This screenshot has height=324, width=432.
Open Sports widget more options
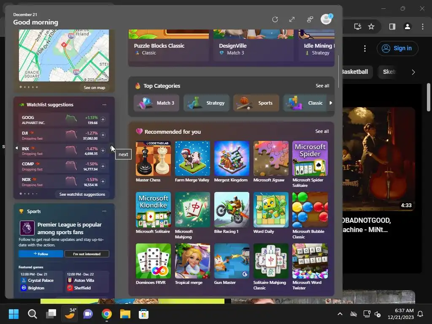pyautogui.click(x=104, y=211)
